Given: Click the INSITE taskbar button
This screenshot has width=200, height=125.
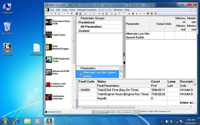Looking at the screenshot, I should click(49, 121).
